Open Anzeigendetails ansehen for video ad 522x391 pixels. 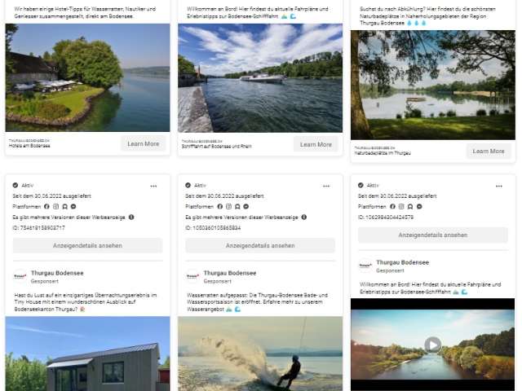(x=433, y=235)
